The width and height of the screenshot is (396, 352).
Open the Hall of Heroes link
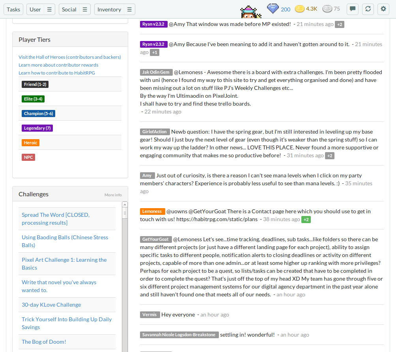click(x=69, y=57)
